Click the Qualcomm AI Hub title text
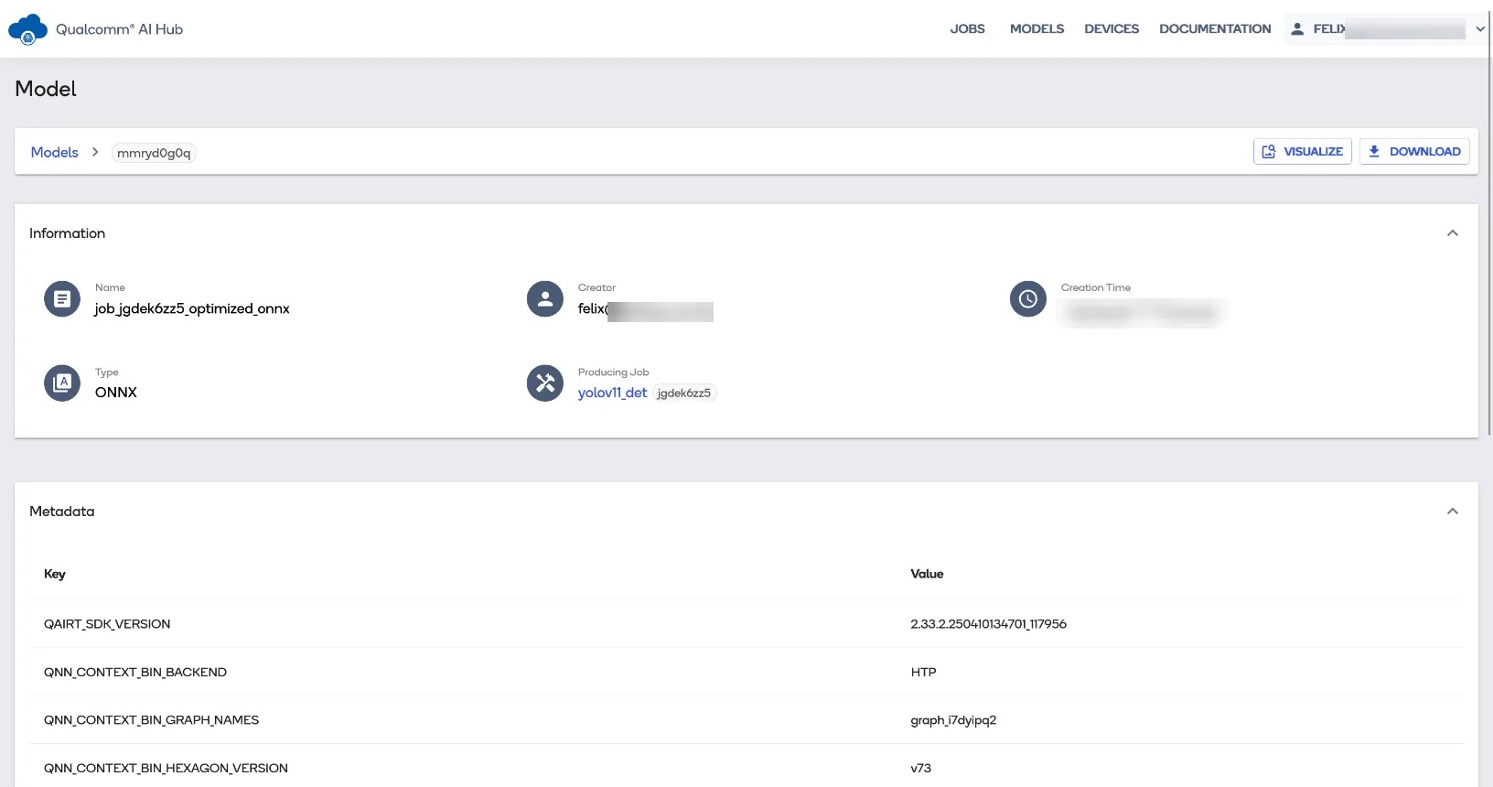Image resolution: width=1493 pixels, height=787 pixels. click(119, 29)
